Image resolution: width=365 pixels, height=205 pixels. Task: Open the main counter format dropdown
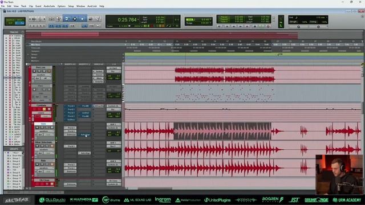[138, 20]
